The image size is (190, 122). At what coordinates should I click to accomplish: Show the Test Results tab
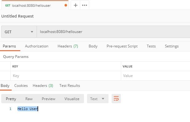coord(69,86)
